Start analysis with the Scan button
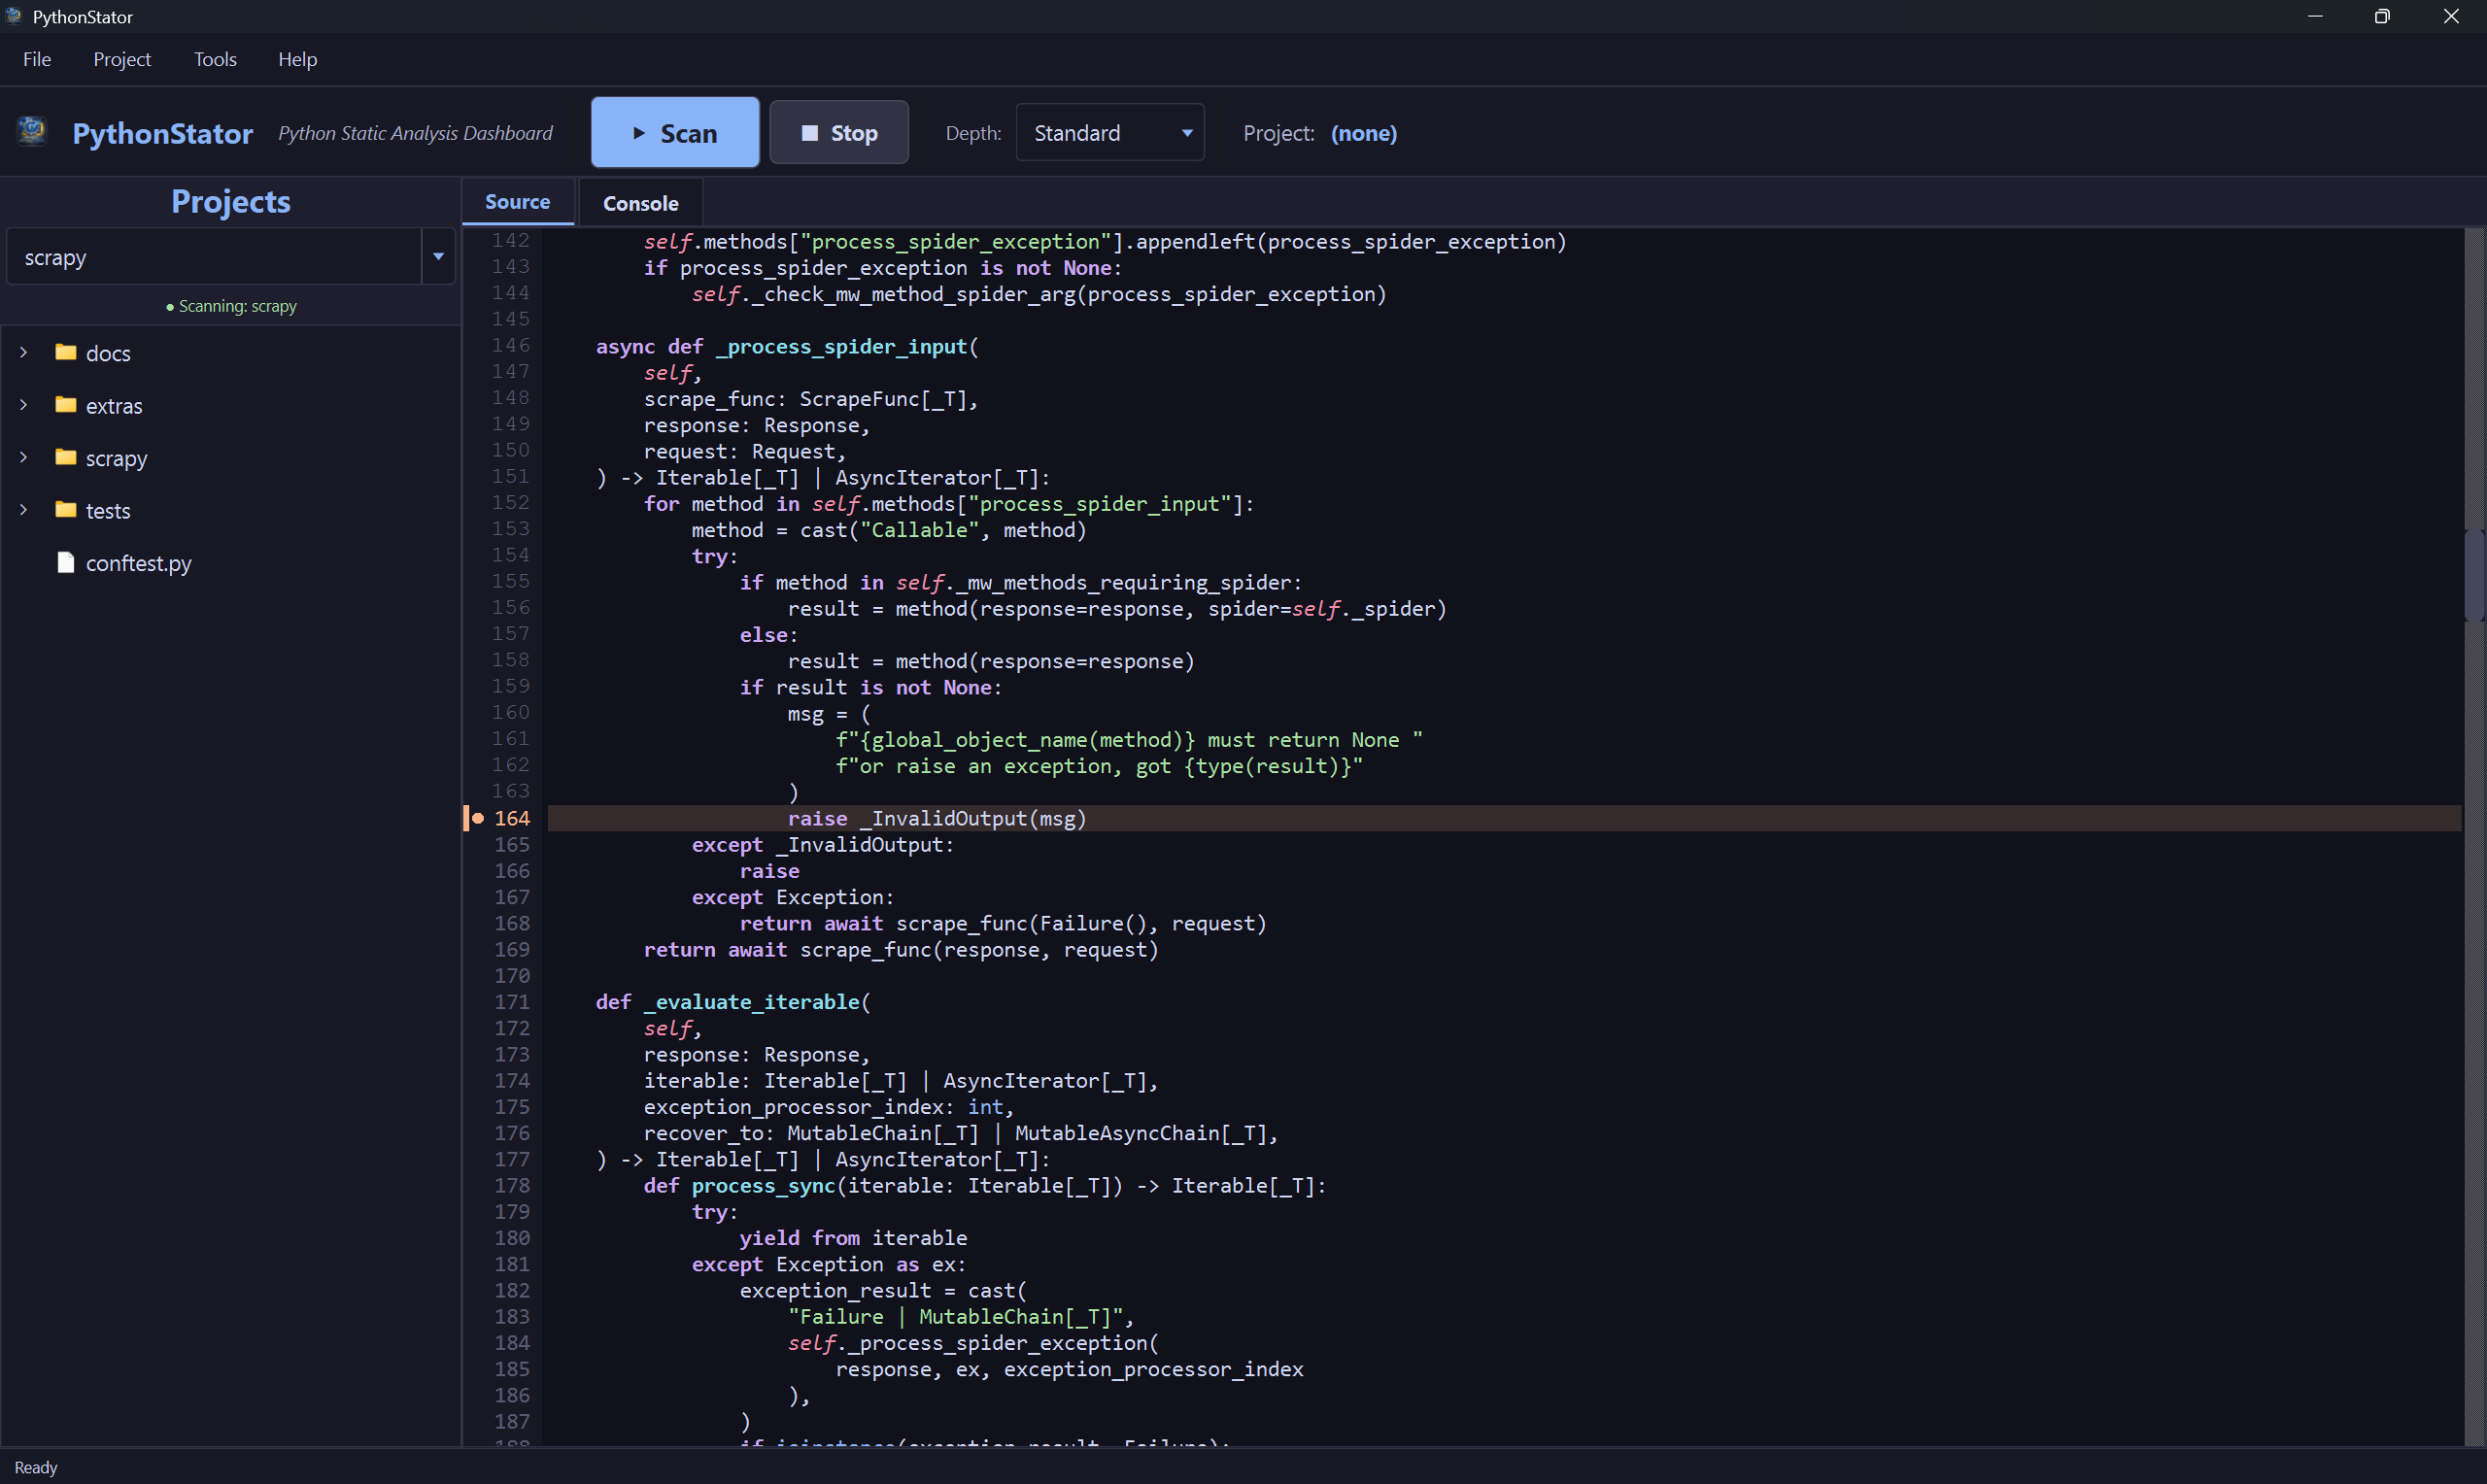Image resolution: width=2487 pixels, height=1484 pixels. point(675,133)
